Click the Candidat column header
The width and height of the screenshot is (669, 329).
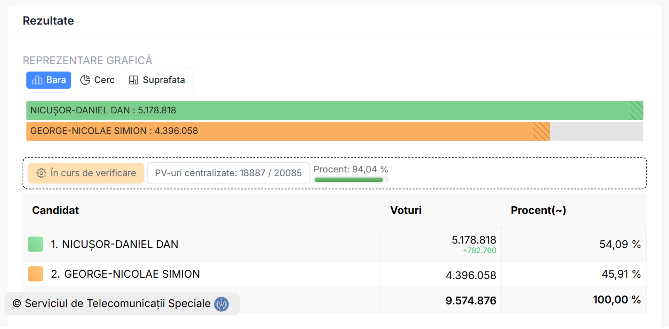tap(55, 210)
